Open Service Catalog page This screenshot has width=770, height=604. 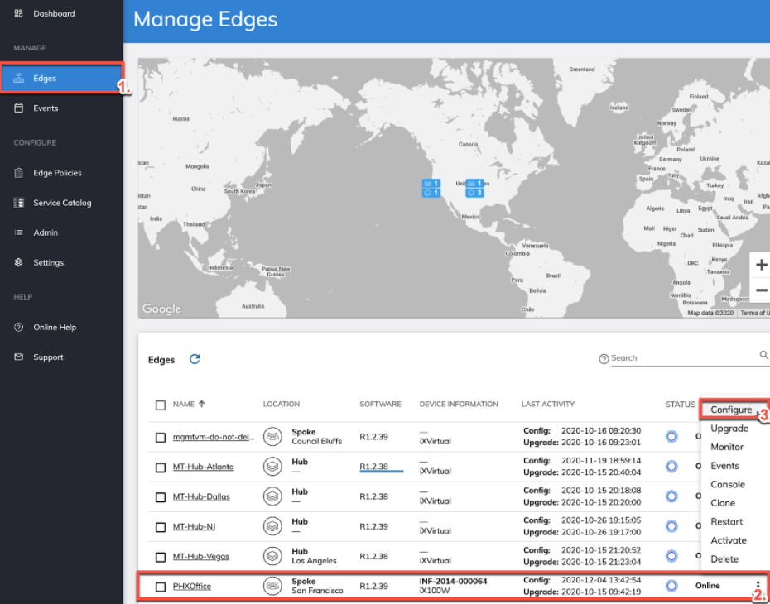62,203
